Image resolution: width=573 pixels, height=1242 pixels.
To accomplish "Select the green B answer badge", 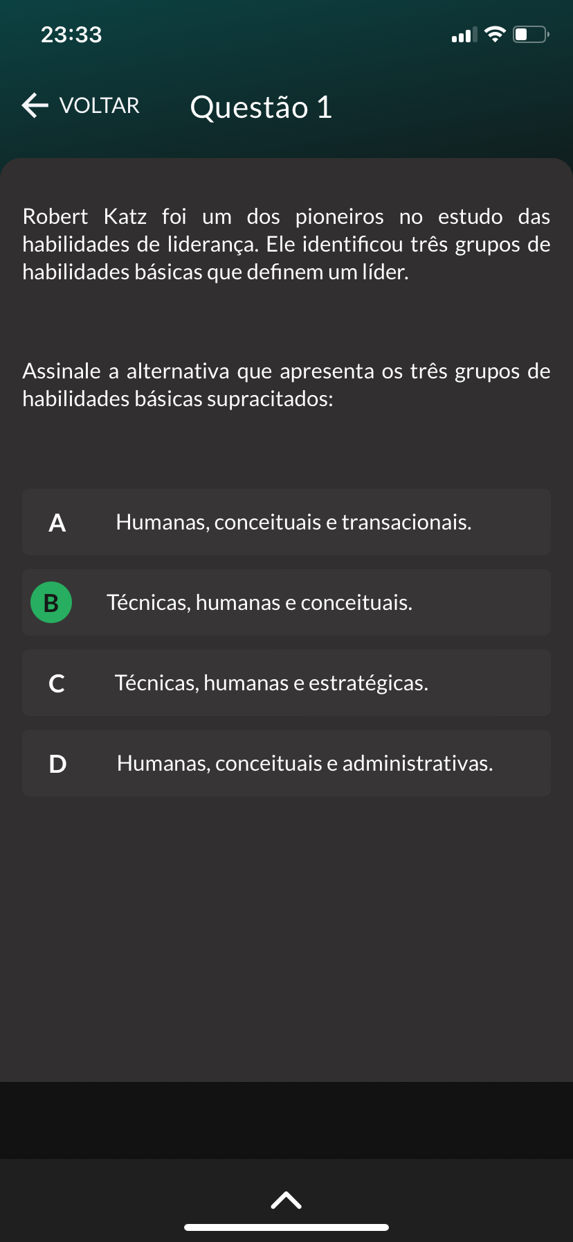I will coord(51,602).
